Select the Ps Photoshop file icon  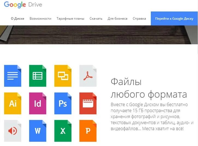[63, 103]
